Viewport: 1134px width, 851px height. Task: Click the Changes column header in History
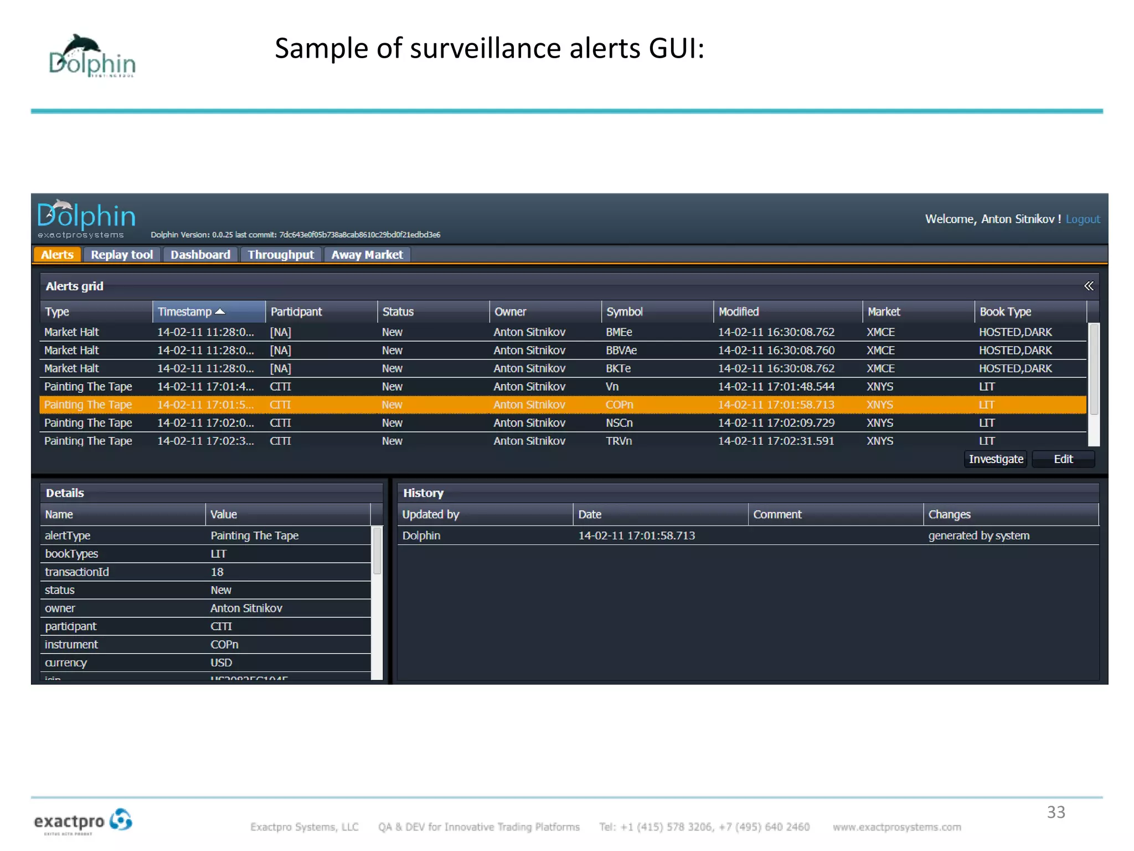1011,514
